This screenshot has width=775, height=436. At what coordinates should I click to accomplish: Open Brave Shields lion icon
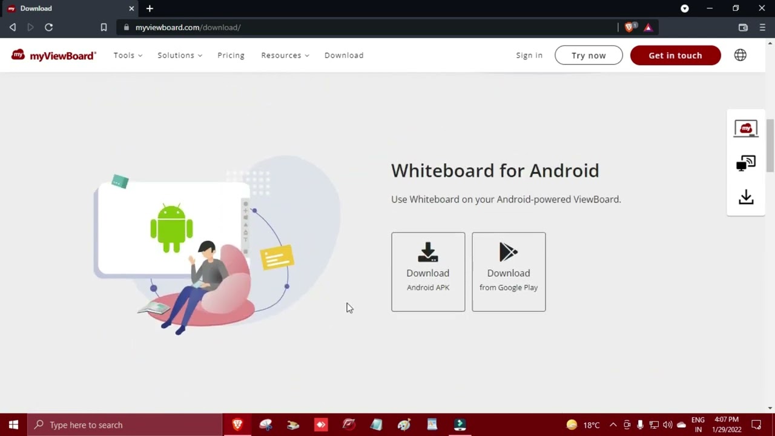[630, 27]
